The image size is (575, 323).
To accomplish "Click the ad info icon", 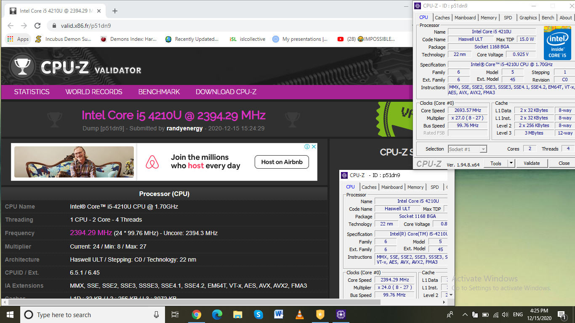I will (x=307, y=146).
